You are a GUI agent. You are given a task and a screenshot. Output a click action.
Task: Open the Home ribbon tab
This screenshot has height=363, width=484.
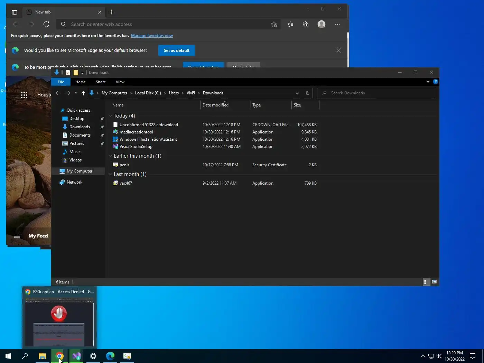pyautogui.click(x=81, y=82)
